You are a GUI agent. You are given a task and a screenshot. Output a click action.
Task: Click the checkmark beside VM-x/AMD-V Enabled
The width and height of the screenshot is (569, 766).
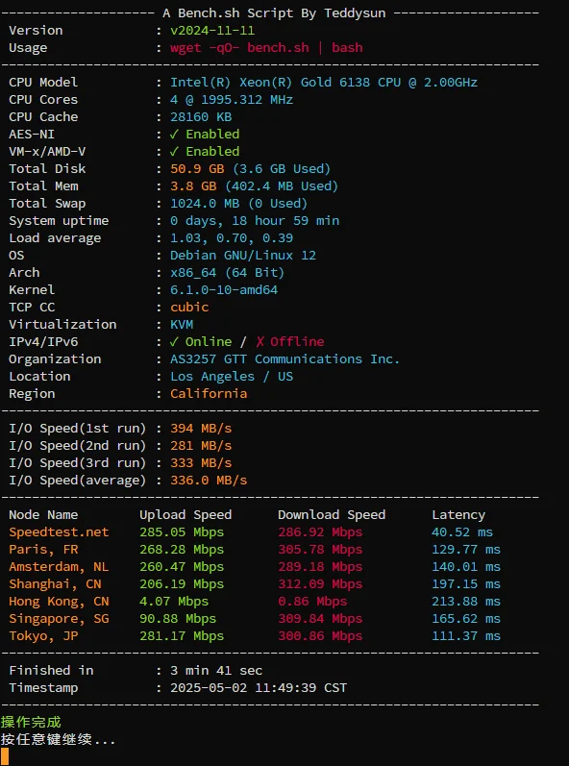pos(174,152)
